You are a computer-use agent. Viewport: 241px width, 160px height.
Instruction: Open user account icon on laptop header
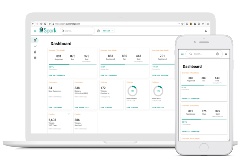[206, 31]
